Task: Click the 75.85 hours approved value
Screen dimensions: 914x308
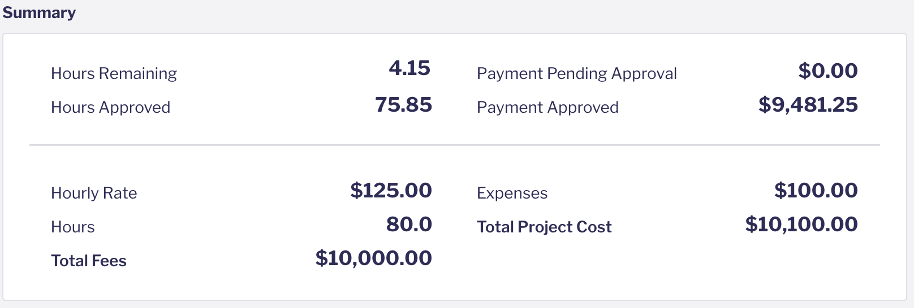Action: (x=403, y=105)
